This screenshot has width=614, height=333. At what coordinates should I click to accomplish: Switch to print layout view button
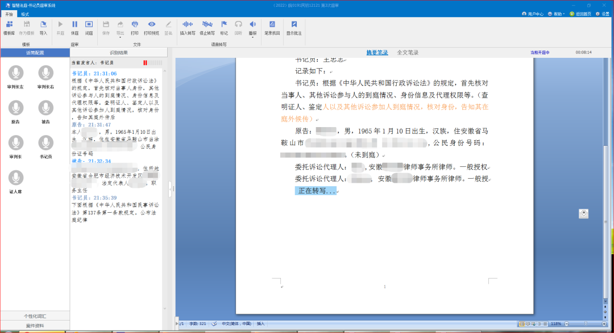pyautogui.click(x=521, y=323)
